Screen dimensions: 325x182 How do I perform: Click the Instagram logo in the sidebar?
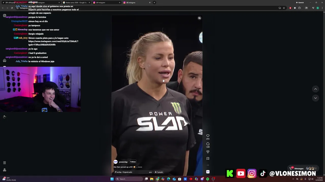pyautogui.click(x=4, y=16)
